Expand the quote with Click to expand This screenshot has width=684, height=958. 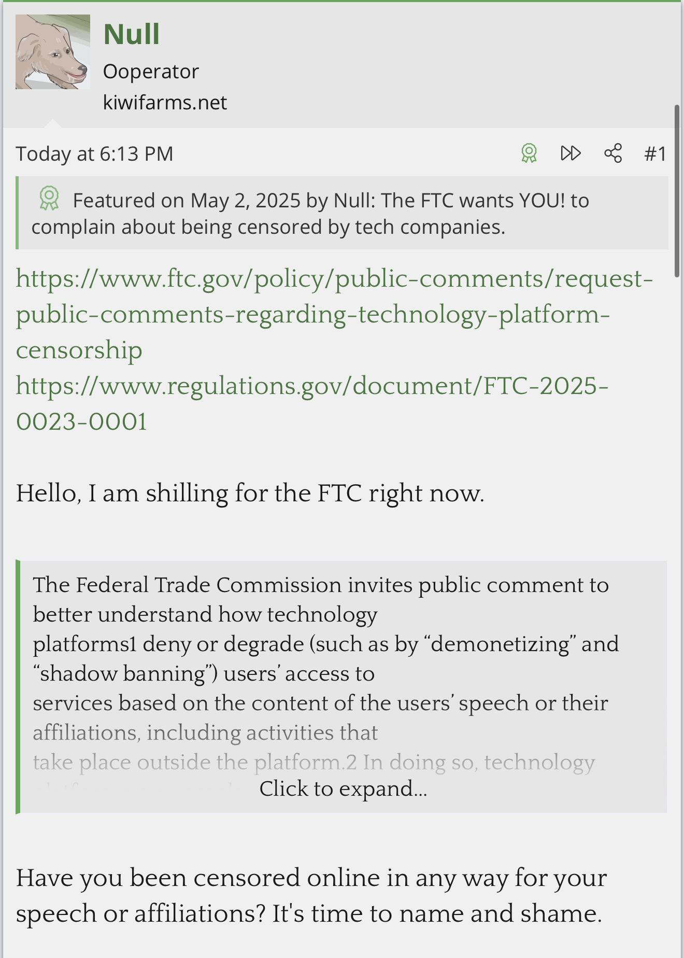(x=343, y=788)
